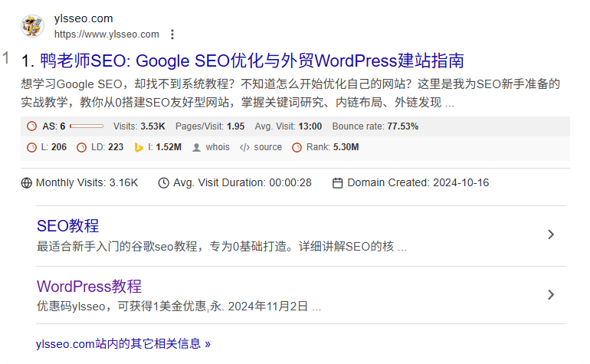Click the AS authority score circle icon

(x=32, y=126)
